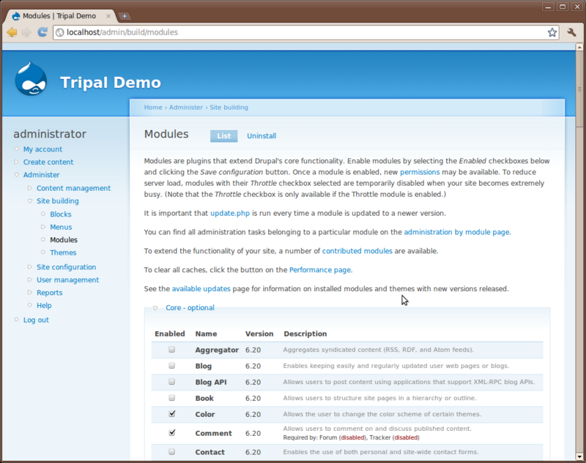Click the Enabled column header
586x463 pixels.
tap(170, 334)
